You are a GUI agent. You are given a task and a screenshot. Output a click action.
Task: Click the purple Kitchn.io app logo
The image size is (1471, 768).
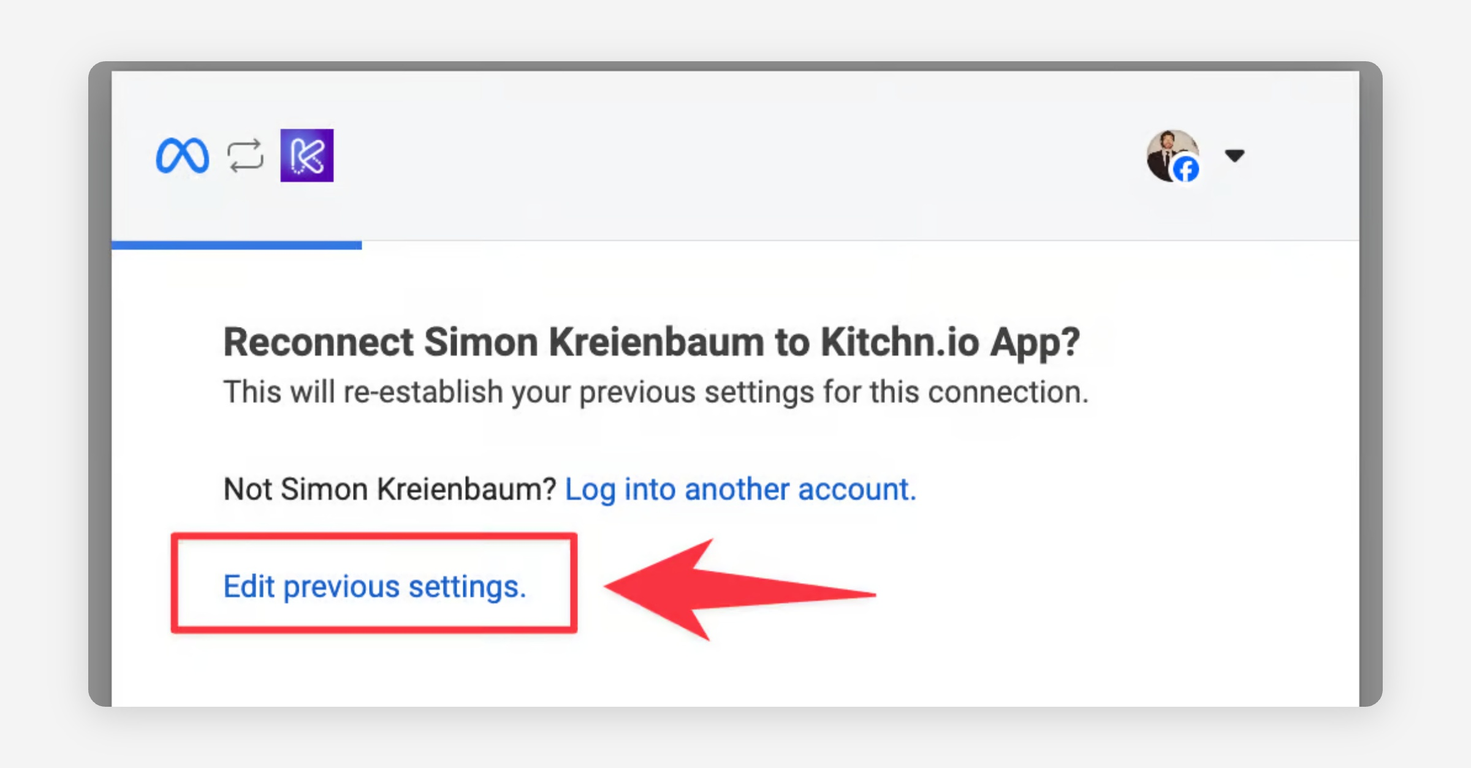tap(307, 156)
